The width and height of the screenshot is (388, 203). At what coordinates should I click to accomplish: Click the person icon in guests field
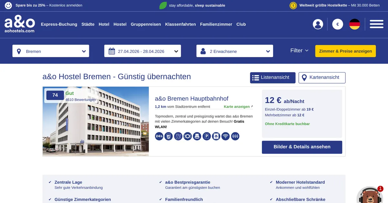[203, 51]
